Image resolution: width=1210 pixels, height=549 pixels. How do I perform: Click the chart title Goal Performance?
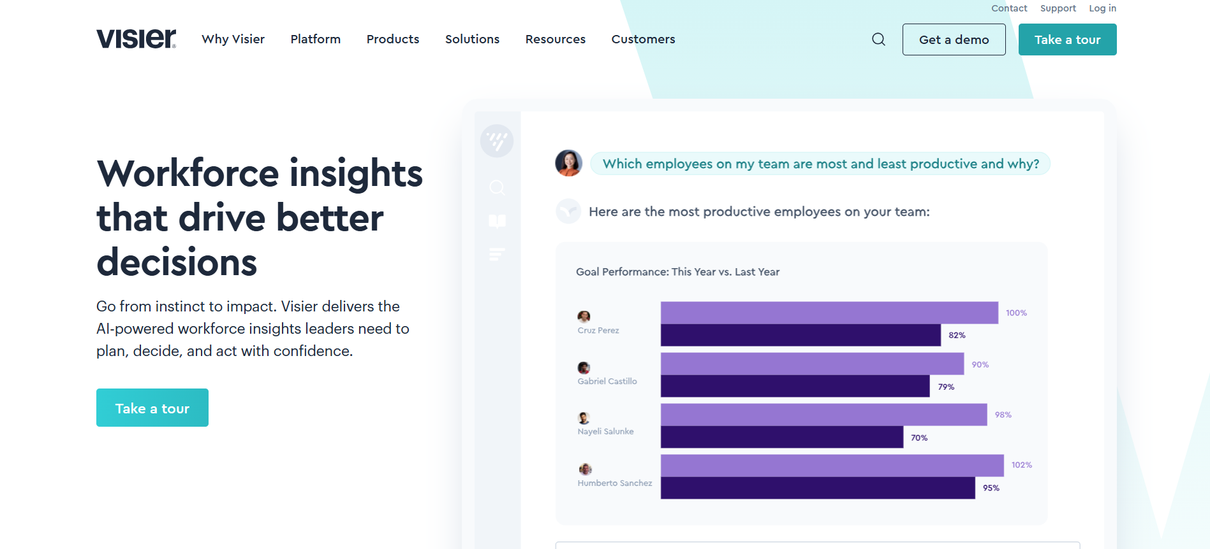(677, 272)
